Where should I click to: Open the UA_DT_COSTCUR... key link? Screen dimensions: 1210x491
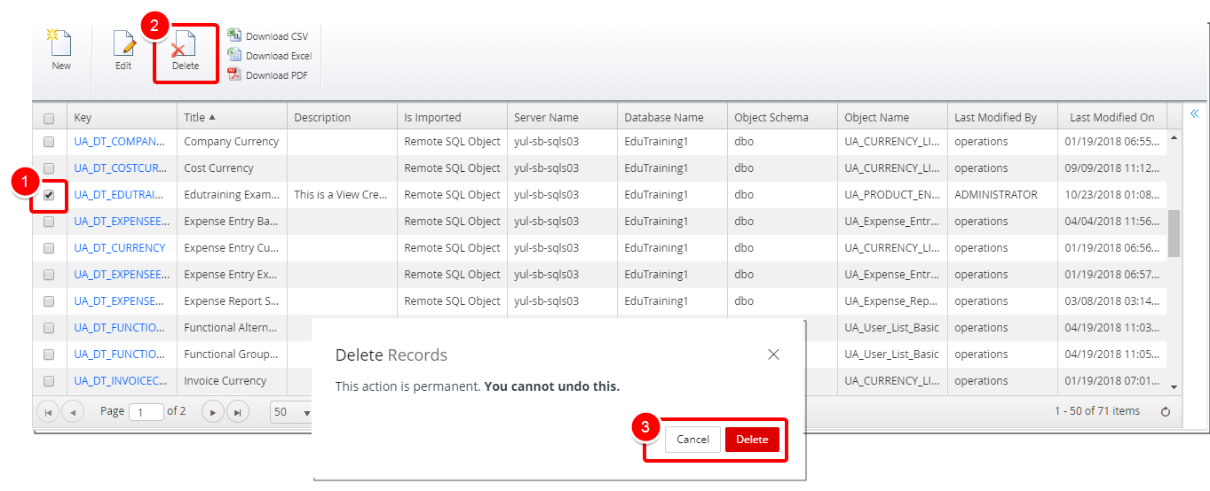[x=120, y=168]
